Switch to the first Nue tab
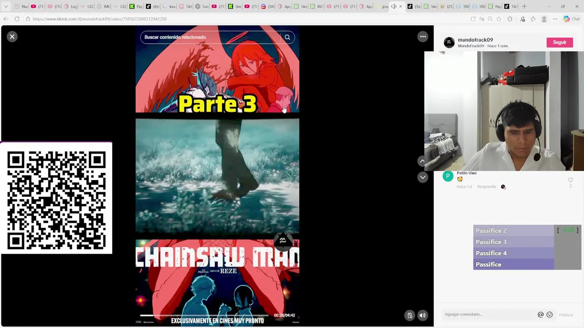 coord(21,6)
